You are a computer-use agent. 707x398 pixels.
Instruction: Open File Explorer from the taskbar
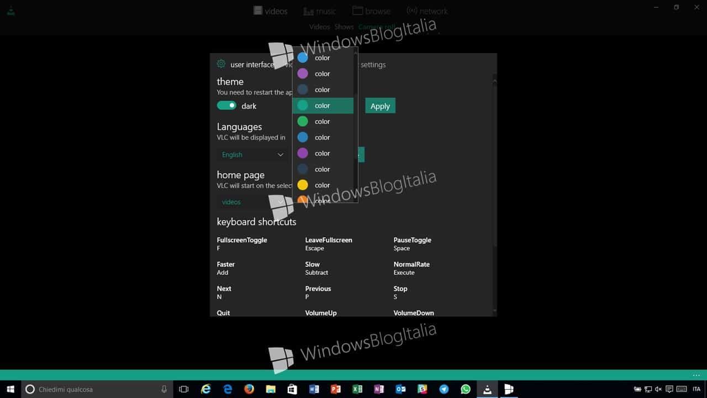click(x=271, y=389)
